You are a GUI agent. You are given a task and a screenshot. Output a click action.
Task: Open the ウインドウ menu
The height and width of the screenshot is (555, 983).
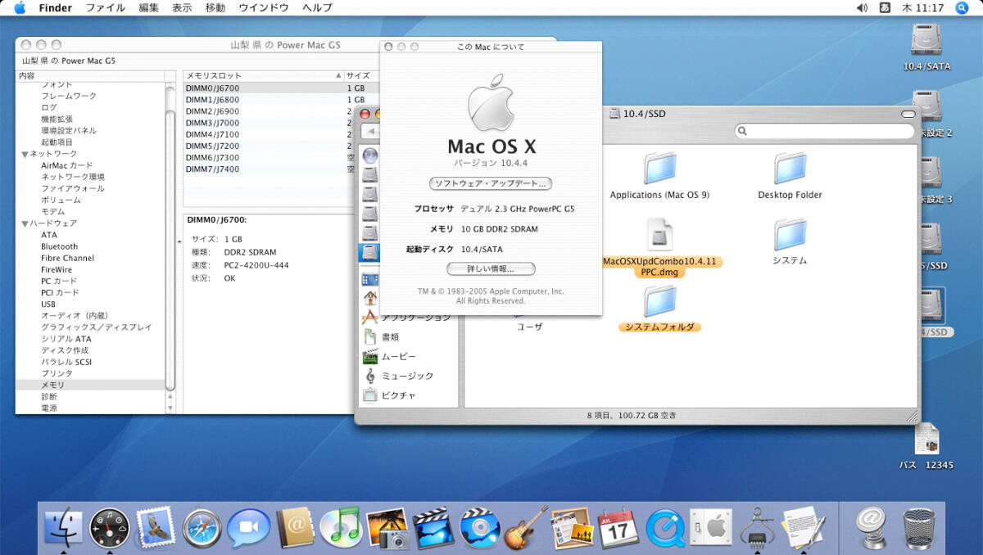[x=264, y=7]
